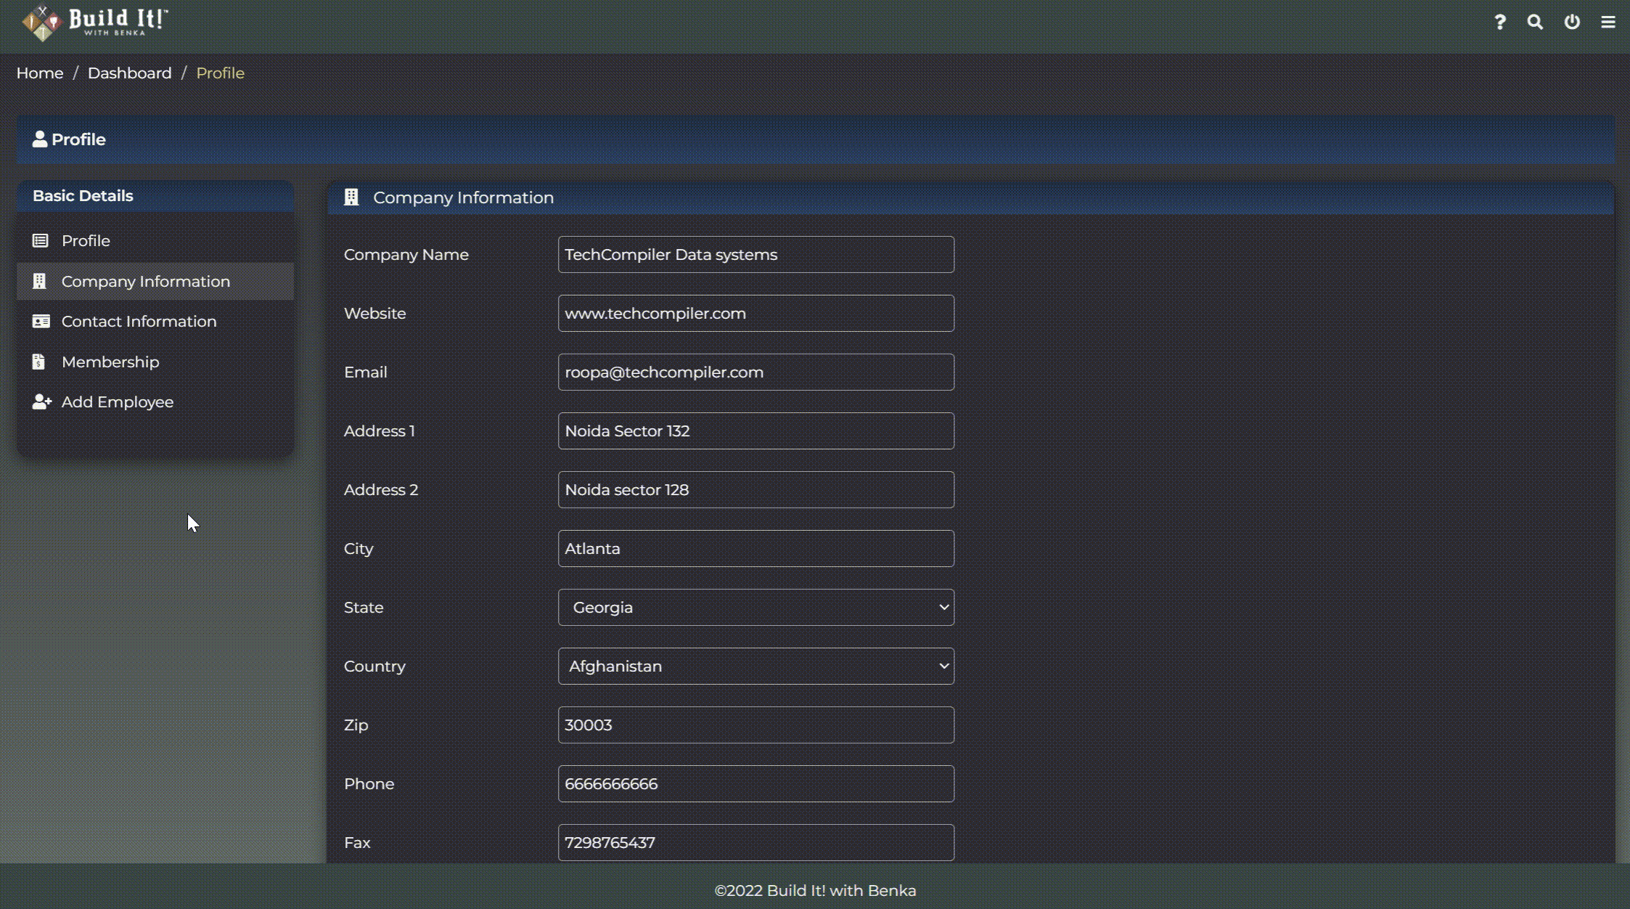Click the ID card icon beside Contact Information
The height and width of the screenshot is (909, 1630).
click(x=41, y=321)
